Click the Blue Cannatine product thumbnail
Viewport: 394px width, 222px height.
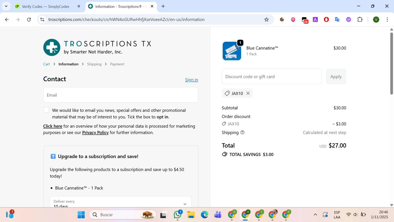[232, 51]
